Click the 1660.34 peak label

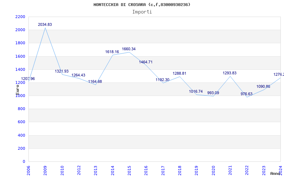(129, 49)
